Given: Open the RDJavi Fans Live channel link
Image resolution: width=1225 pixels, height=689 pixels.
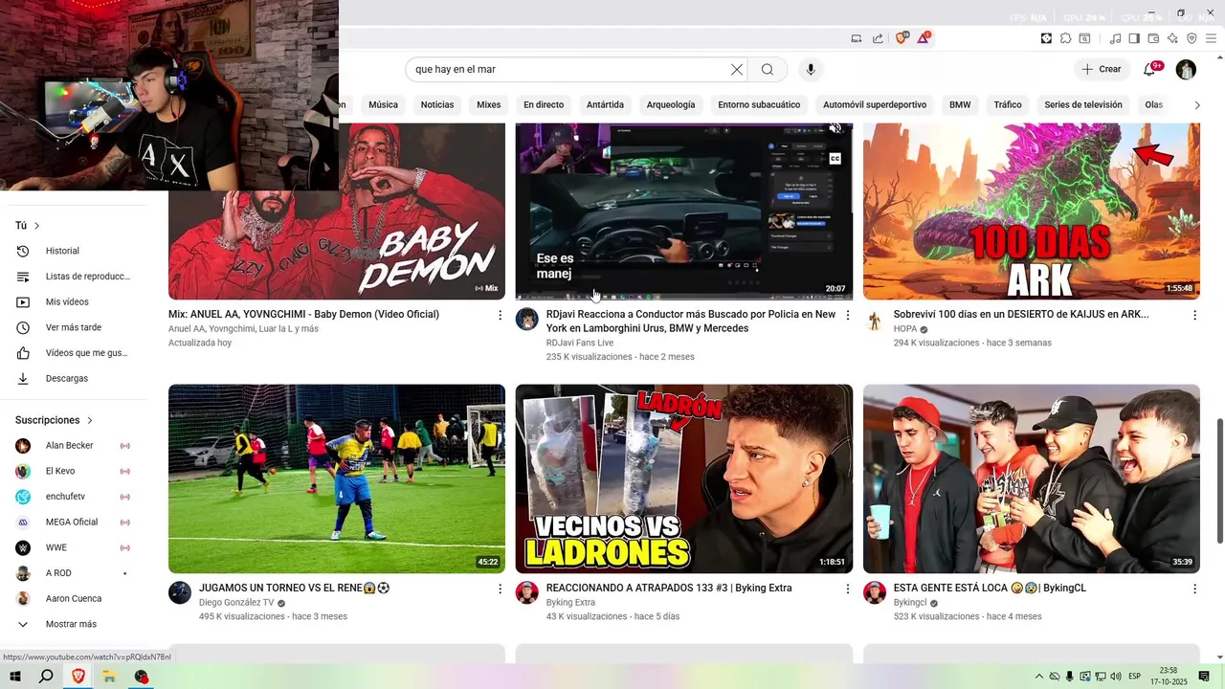Looking at the screenshot, I should pyautogui.click(x=580, y=343).
